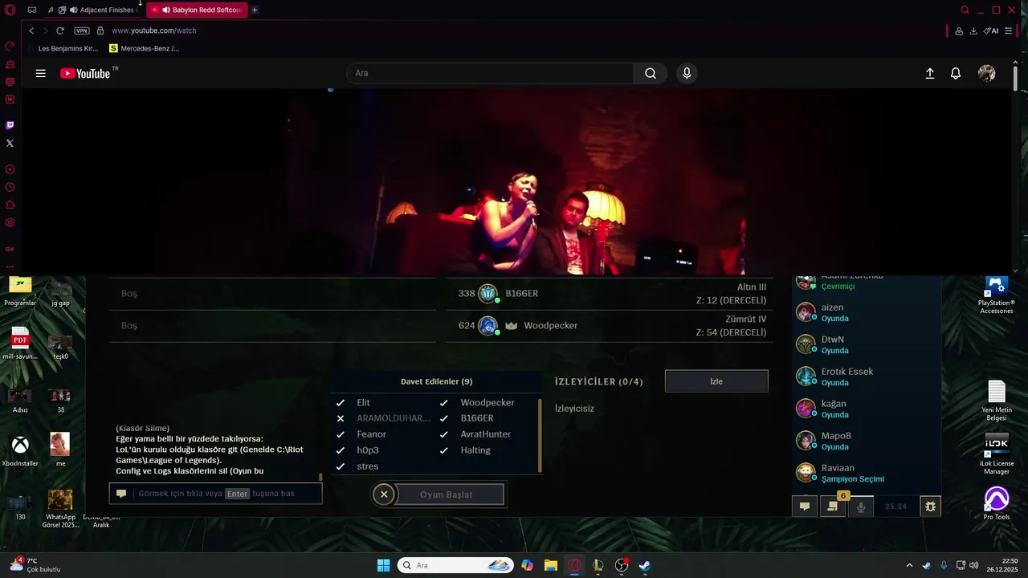Click the YouTube Ara search field
The height and width of the screenshot is (578, 1028).
490,73
